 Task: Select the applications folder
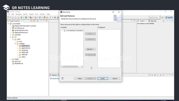tap(25, 46)
